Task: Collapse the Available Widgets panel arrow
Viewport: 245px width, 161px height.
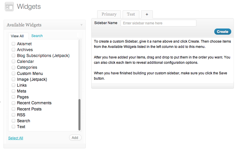Action: point(81,25)
